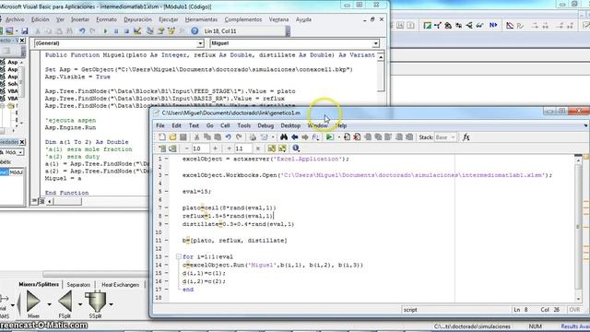
Task: Click 'eval=15;' on line 5 of MATLAB code
Action: (x=196, y=192)
